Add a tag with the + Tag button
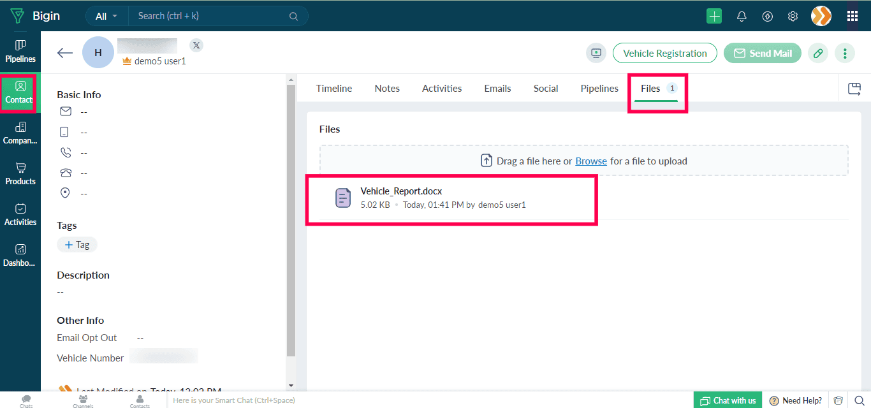871x408 pixels. 77,244
